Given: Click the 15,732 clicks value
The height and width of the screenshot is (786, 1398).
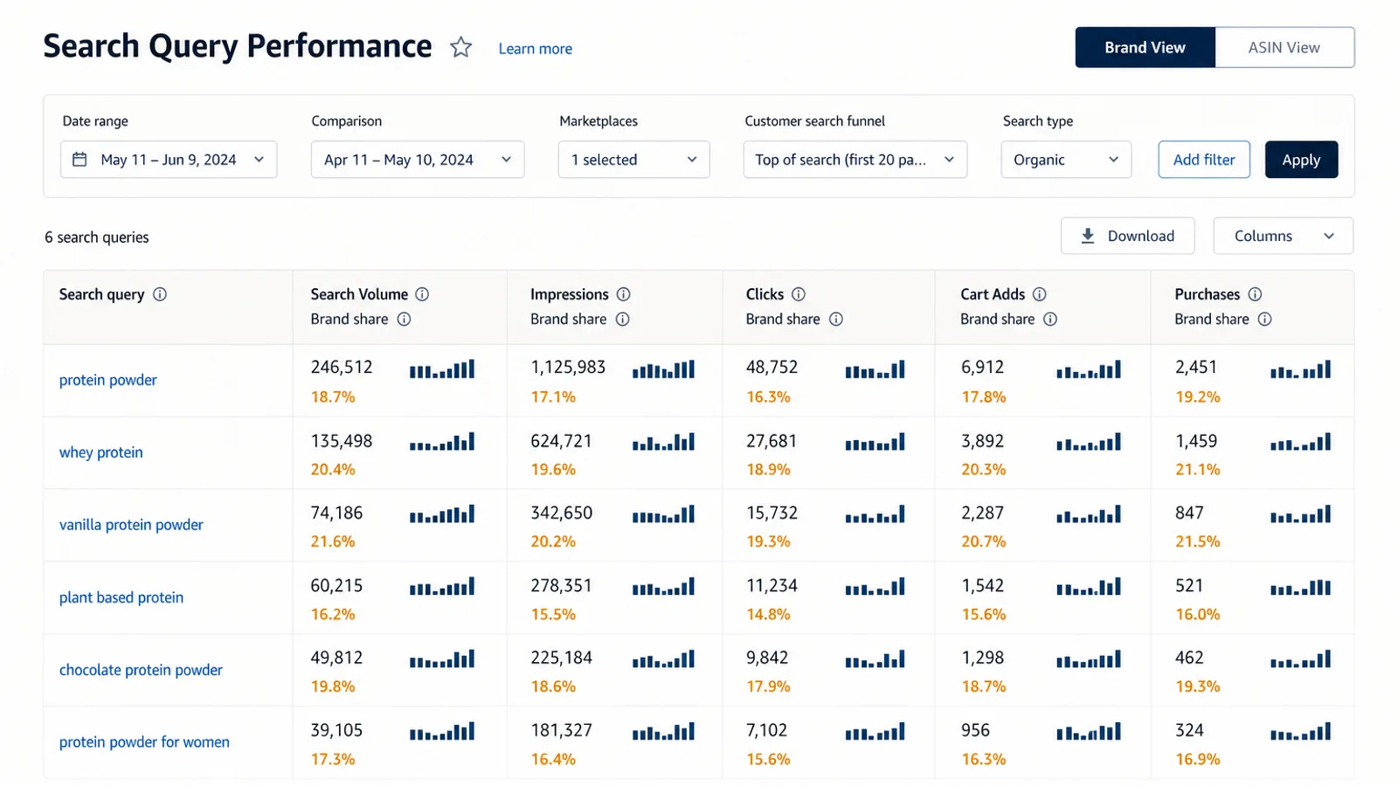Looking at the screenshot, I should click(772, 513).
